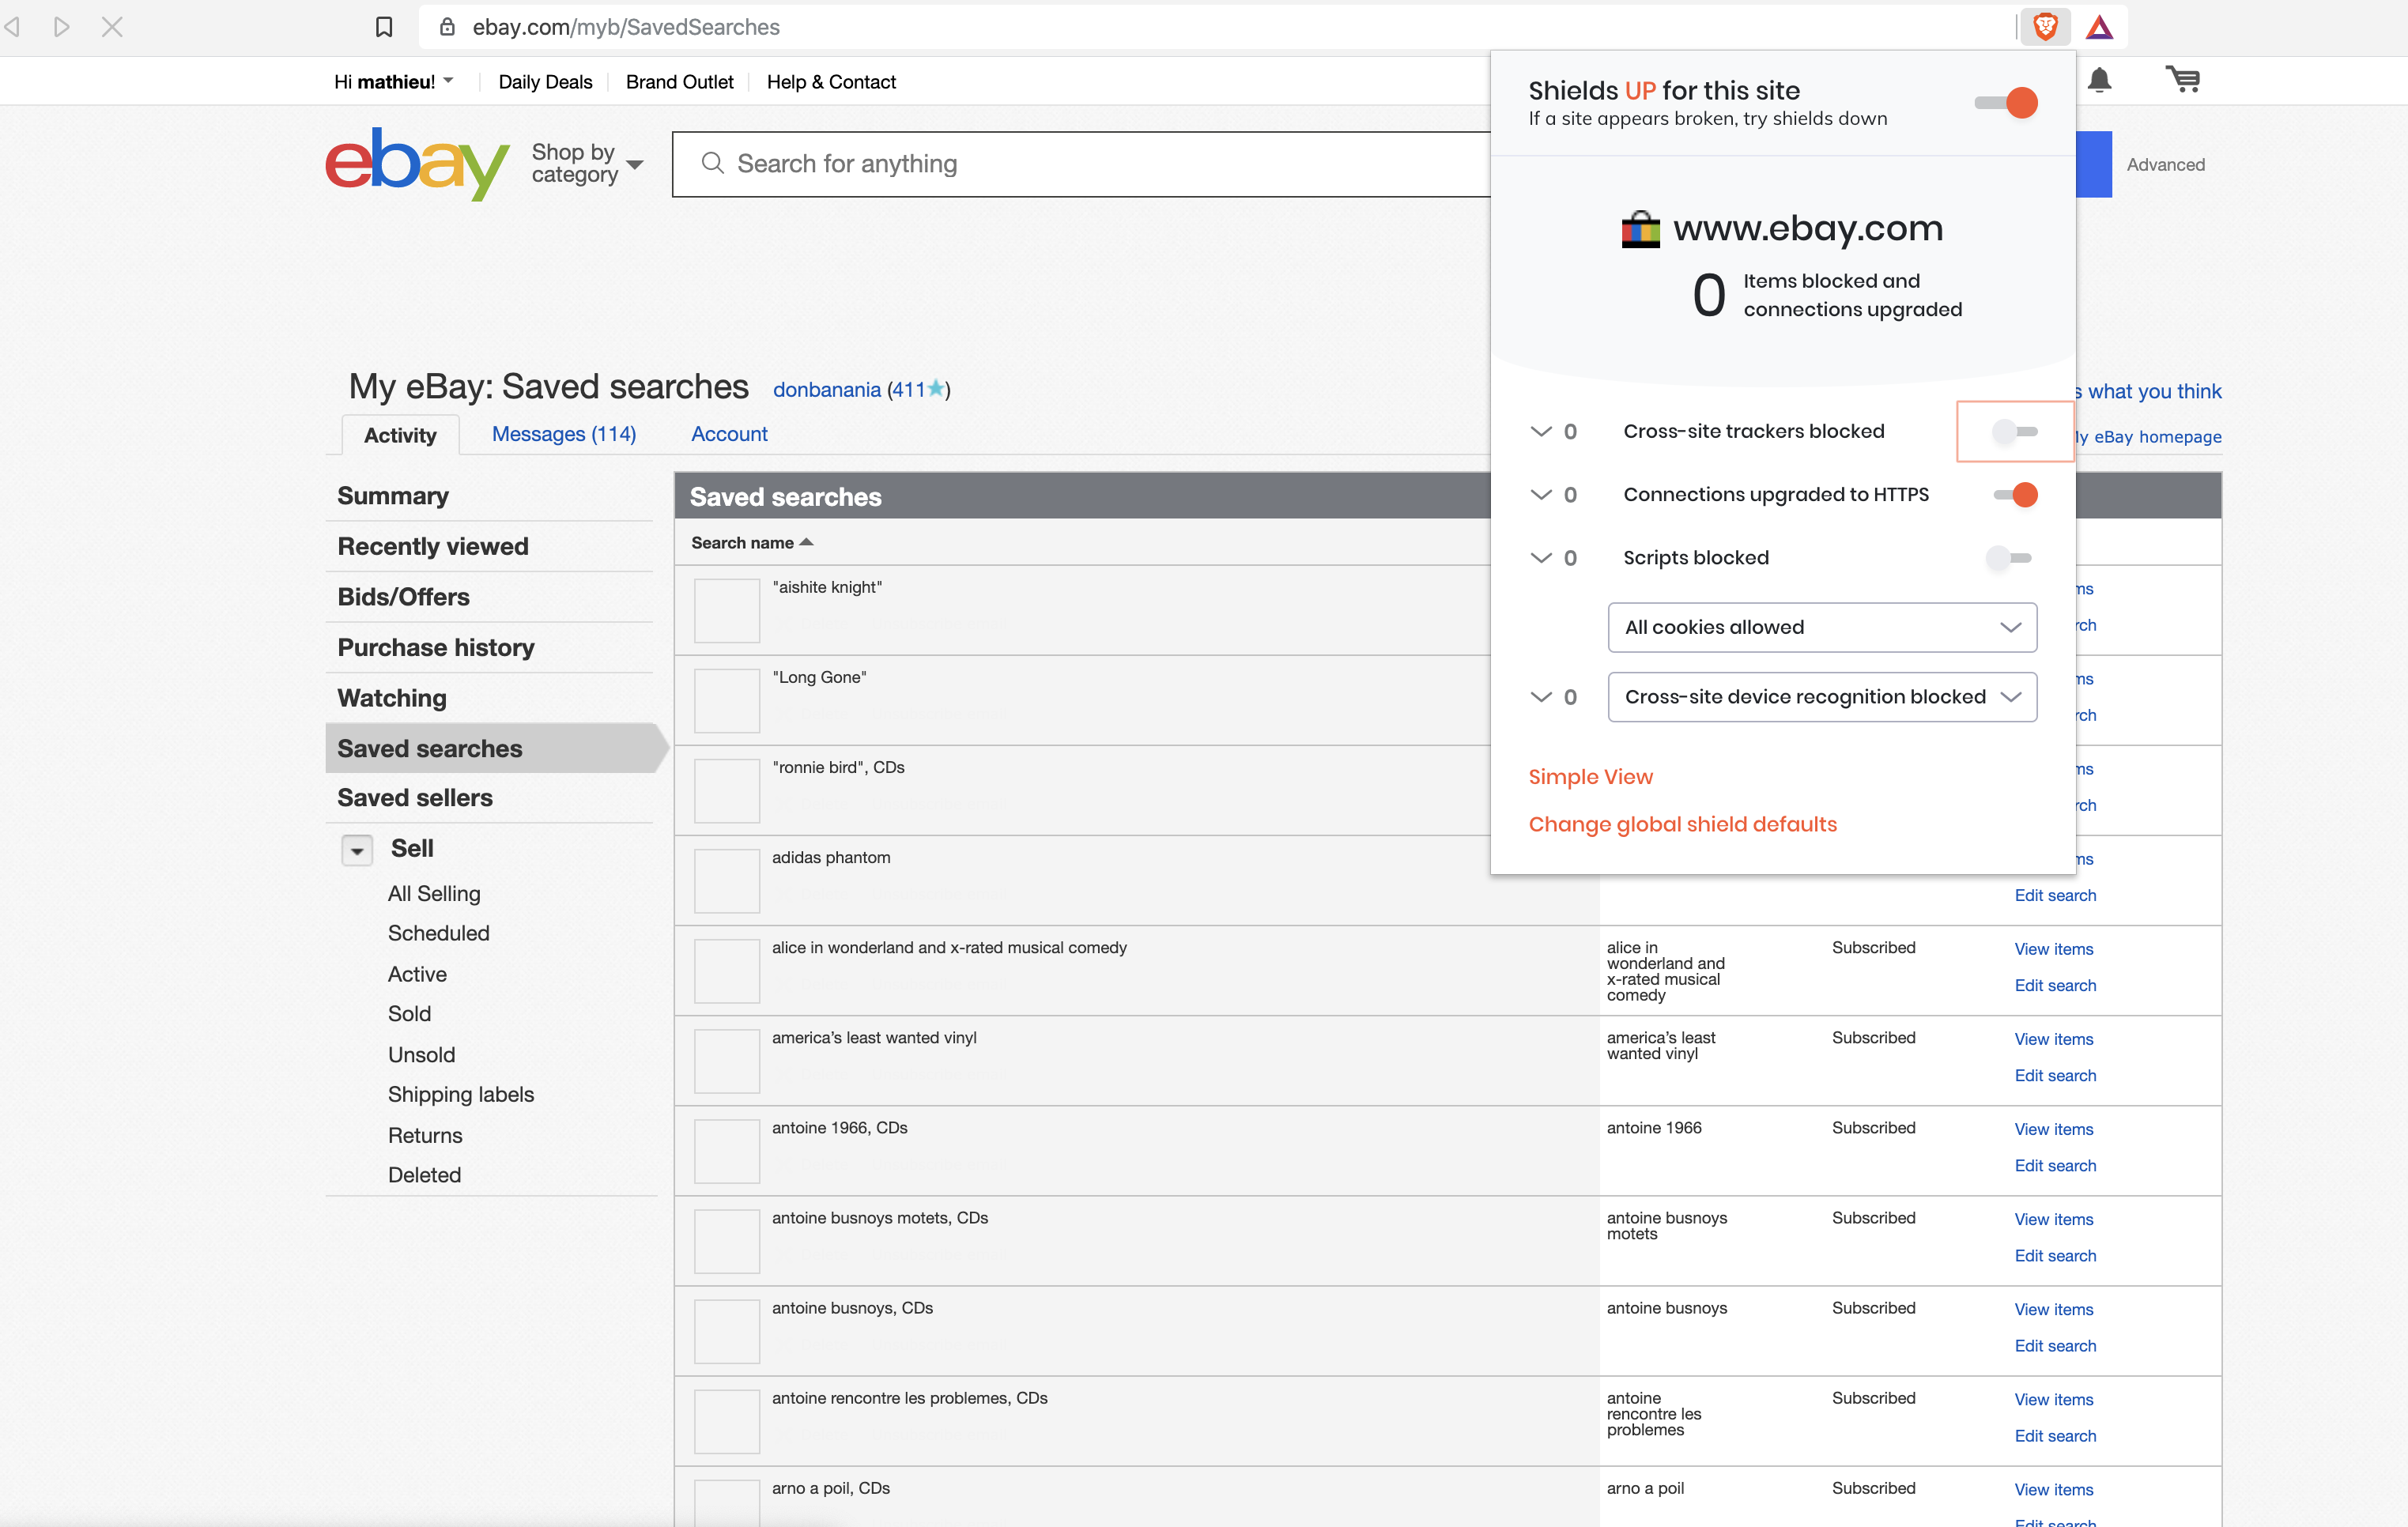Open Saved sellers in sidebar
This screenshot has height=1527, width=2408.
pos(415,798)
